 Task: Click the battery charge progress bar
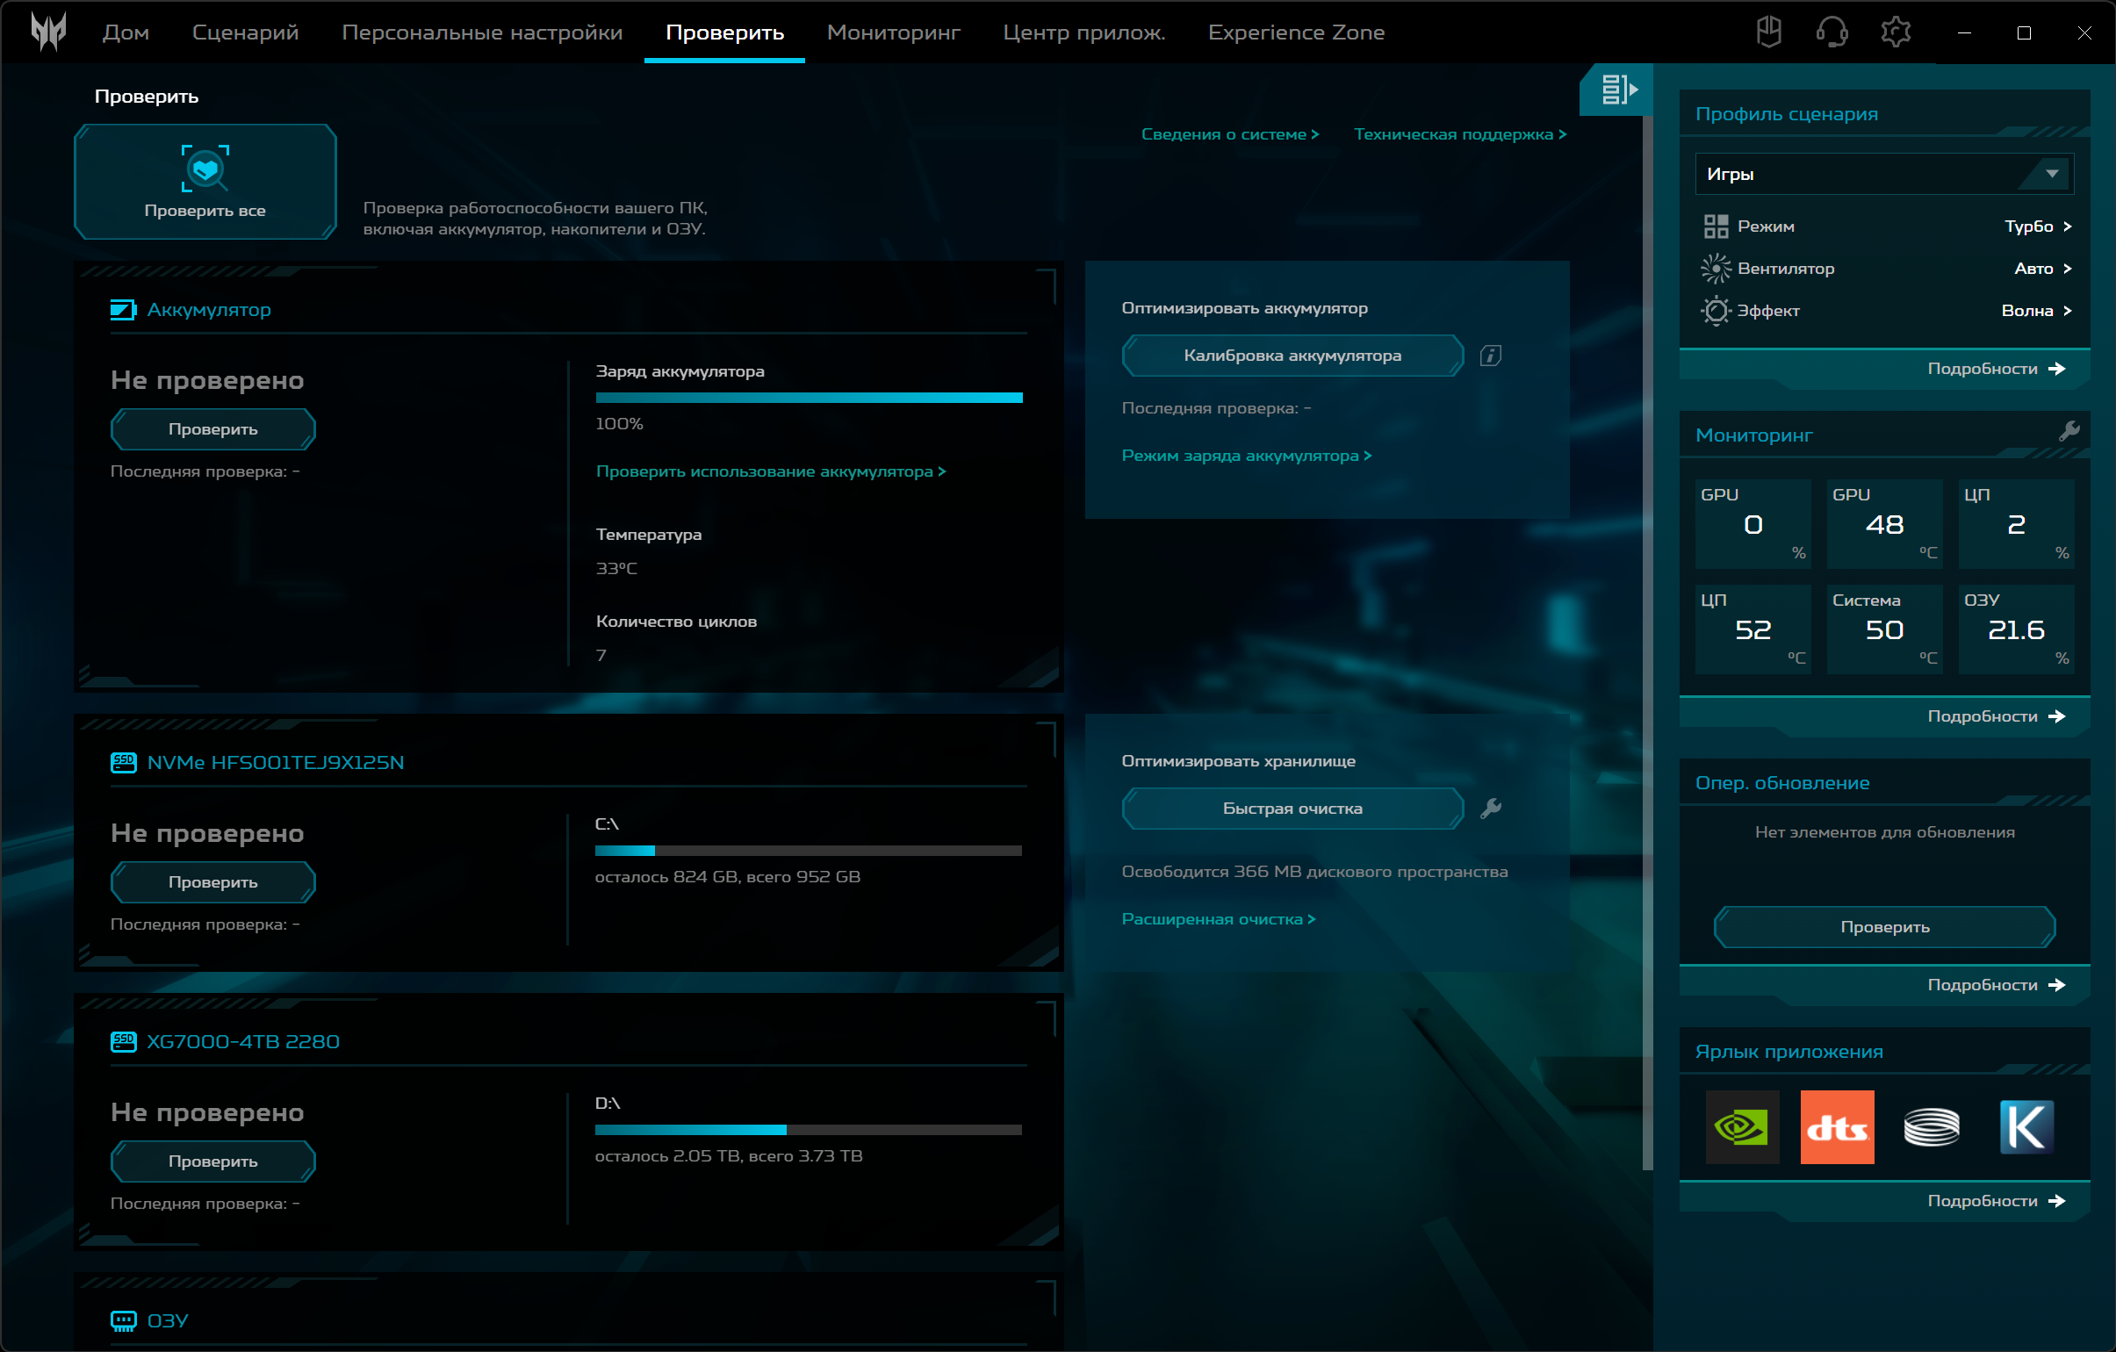pos(809,398)
